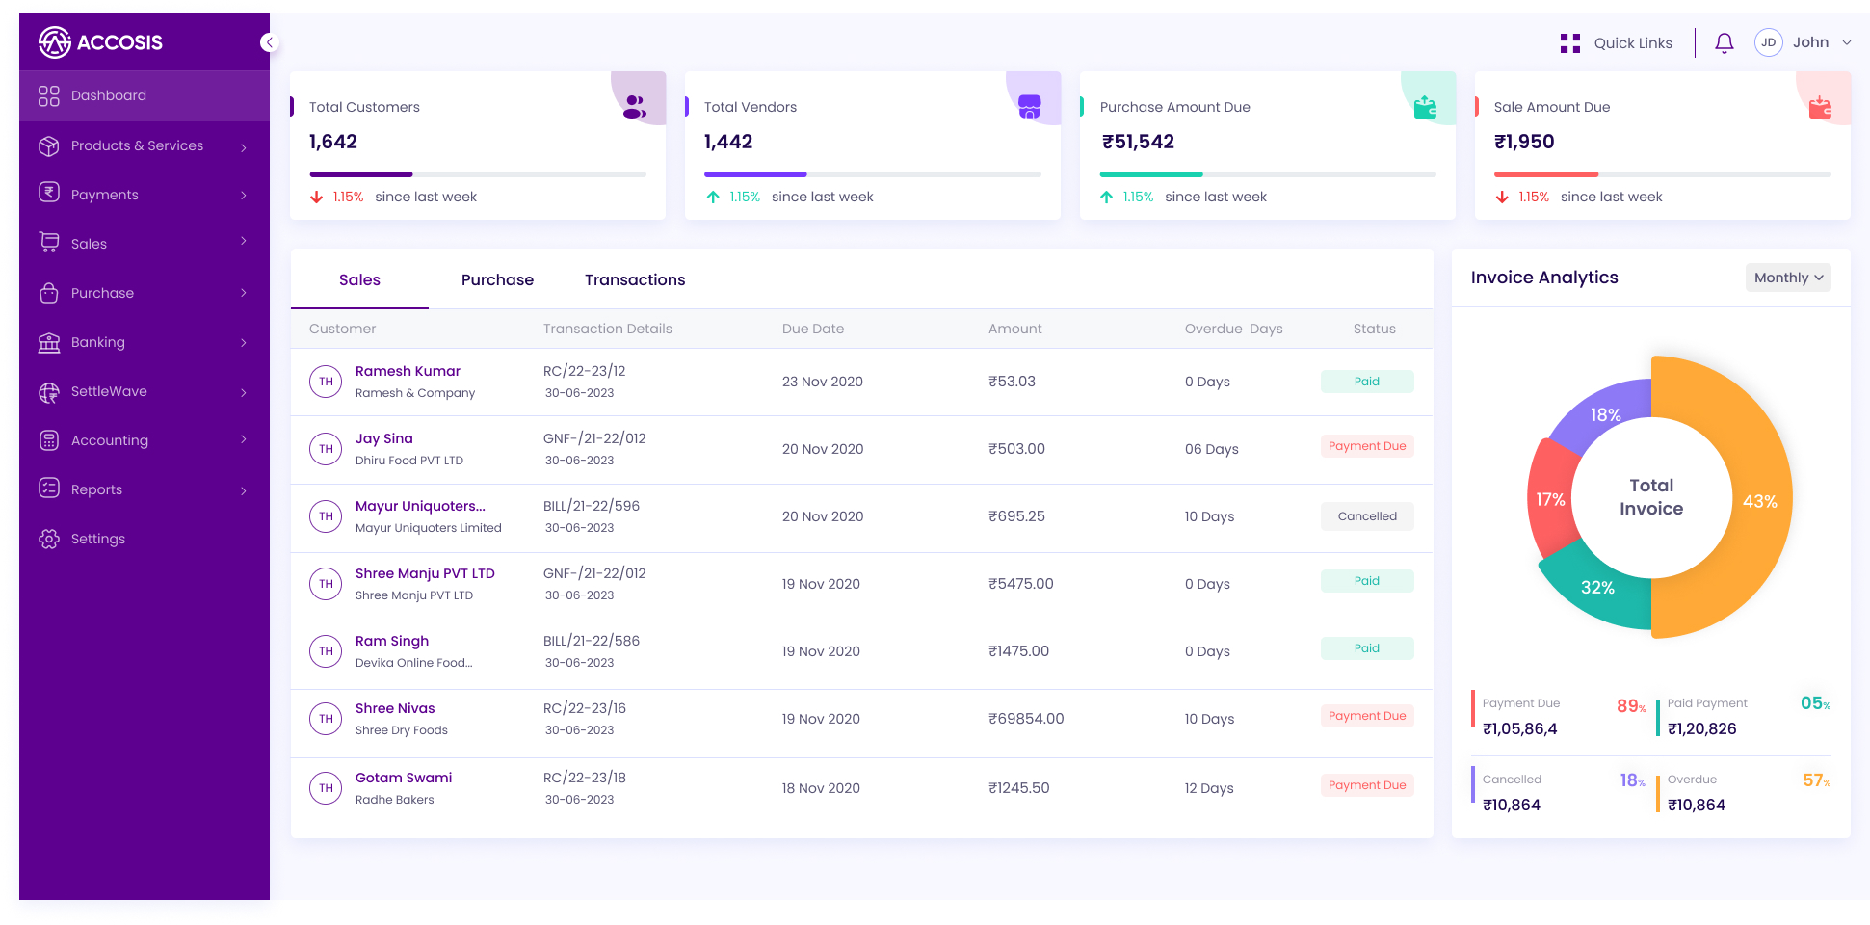Open Dashboard in the sidebar
This screenshot has height=925, width=1870.
click(145, 95)
